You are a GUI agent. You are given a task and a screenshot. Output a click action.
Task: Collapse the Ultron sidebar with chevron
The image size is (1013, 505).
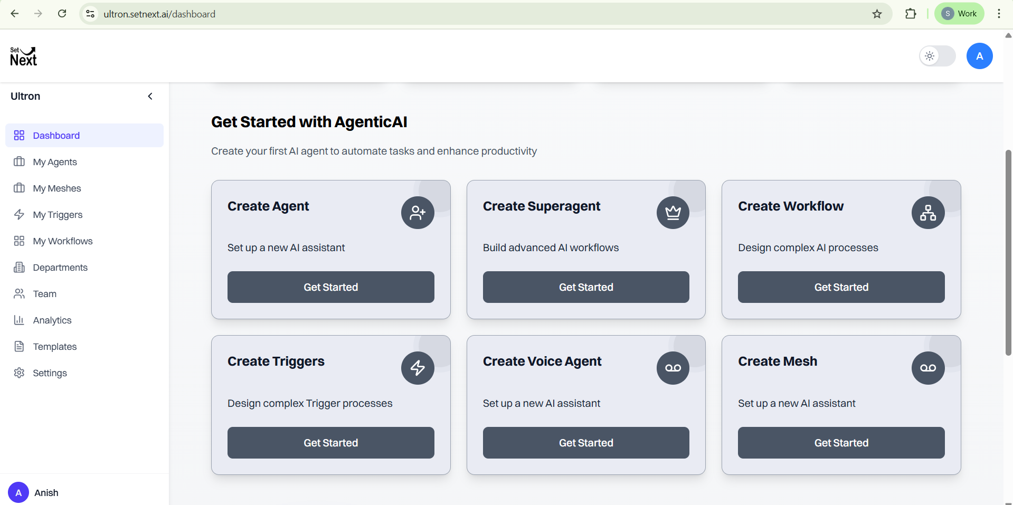(x=150, y=96)
